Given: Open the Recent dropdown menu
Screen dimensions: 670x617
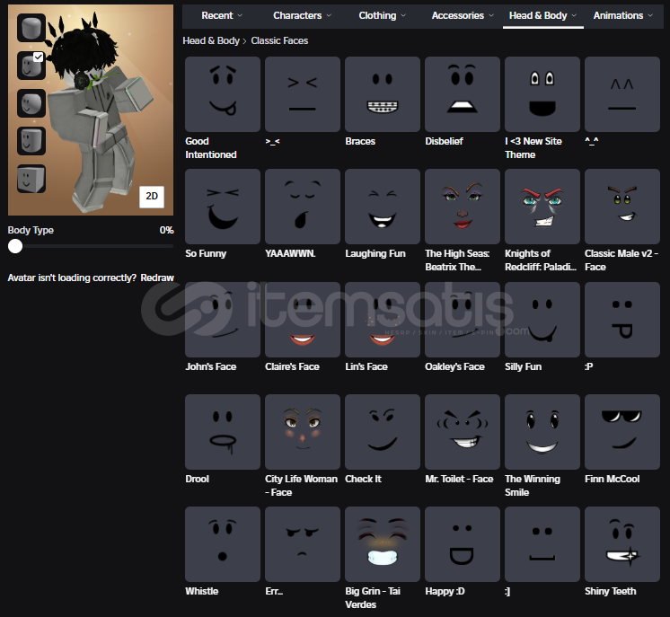Looking at the screenshot, I should pyautogui.click(x=222, y=16).
